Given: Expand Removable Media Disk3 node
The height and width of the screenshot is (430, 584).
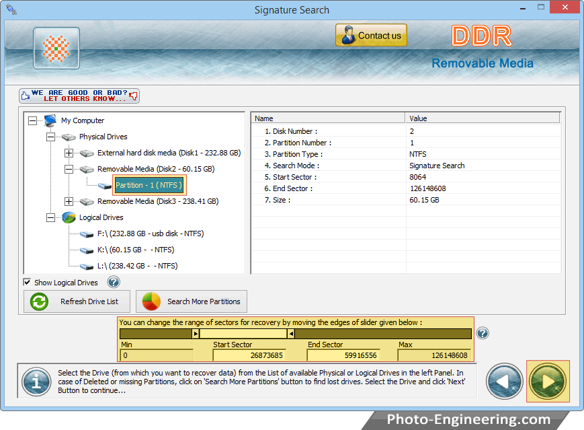Looking at the screenshot, I should pyautogui.click(x=69, y=201).
